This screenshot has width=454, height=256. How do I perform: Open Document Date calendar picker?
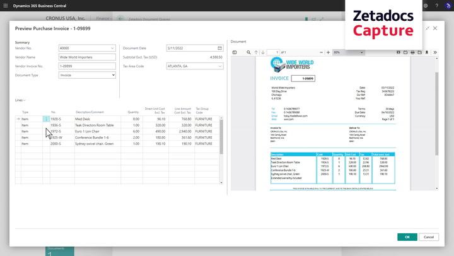click(220, 48)
